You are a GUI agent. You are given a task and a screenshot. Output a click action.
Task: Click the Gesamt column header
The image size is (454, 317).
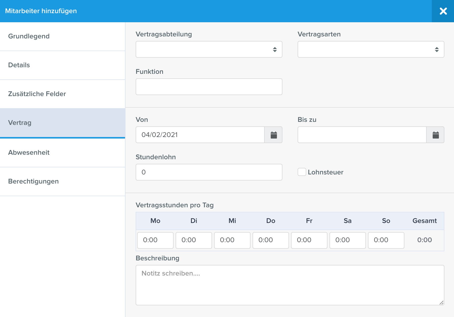(x=425, y=221)
